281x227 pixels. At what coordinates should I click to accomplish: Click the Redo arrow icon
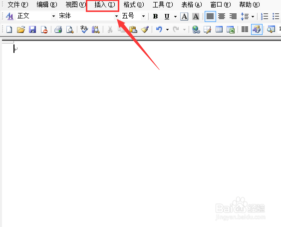[x=176, y=29]
